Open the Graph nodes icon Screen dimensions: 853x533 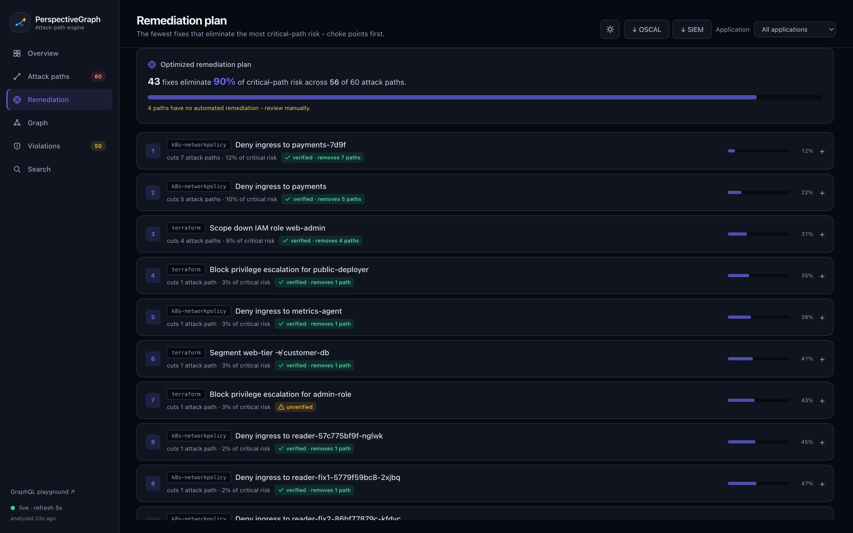click(x=17, y=123)
